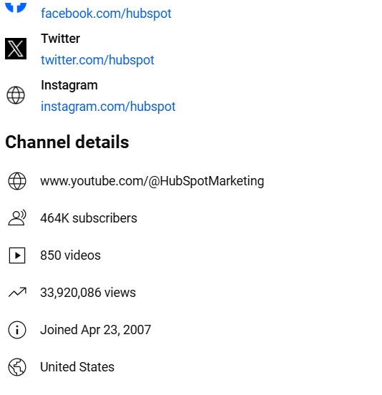Image resolution: width=382 pixels, height=395 pixels.
Task: Open the twitter.com/hubspot link
Action: (x=97, y=60)
